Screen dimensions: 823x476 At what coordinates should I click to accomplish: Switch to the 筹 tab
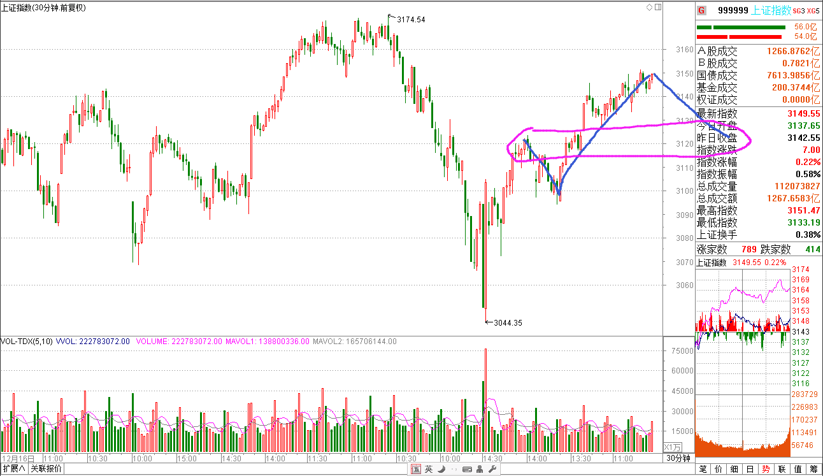814,470
